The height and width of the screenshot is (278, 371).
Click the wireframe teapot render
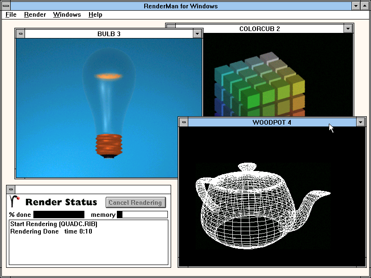coord(263,206)
